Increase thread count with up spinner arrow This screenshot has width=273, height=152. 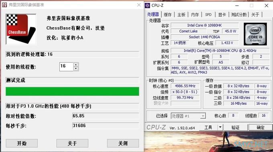tap(76, 65)
